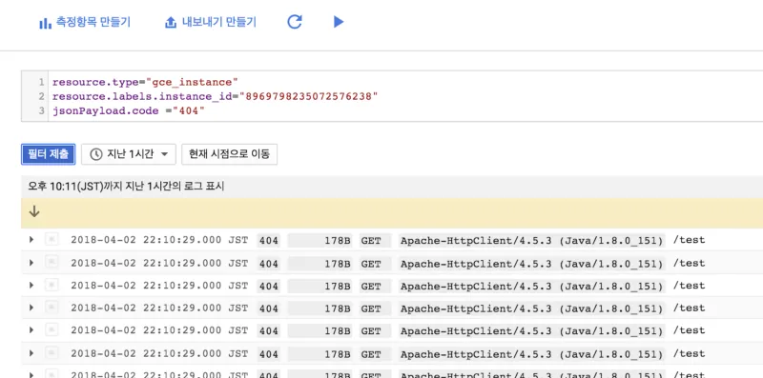Click the GET method chip in the first log row
The width and height of the screenshot is (763, 378).
click(375, 240)
